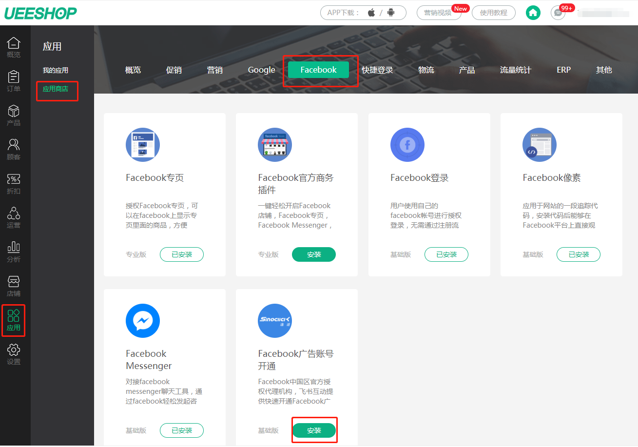Open the 订单 orders sidebar icon
638x447 pixels.
14,81
